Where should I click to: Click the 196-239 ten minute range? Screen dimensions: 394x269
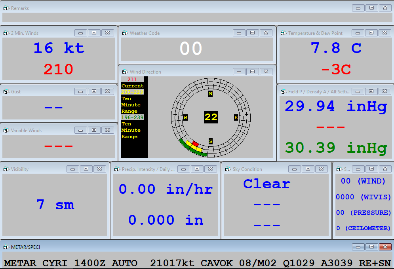[x=132, y=117]
